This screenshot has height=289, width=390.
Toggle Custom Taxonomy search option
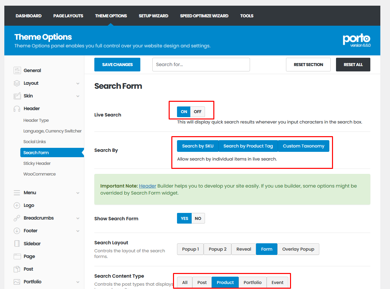coord(303,146)
